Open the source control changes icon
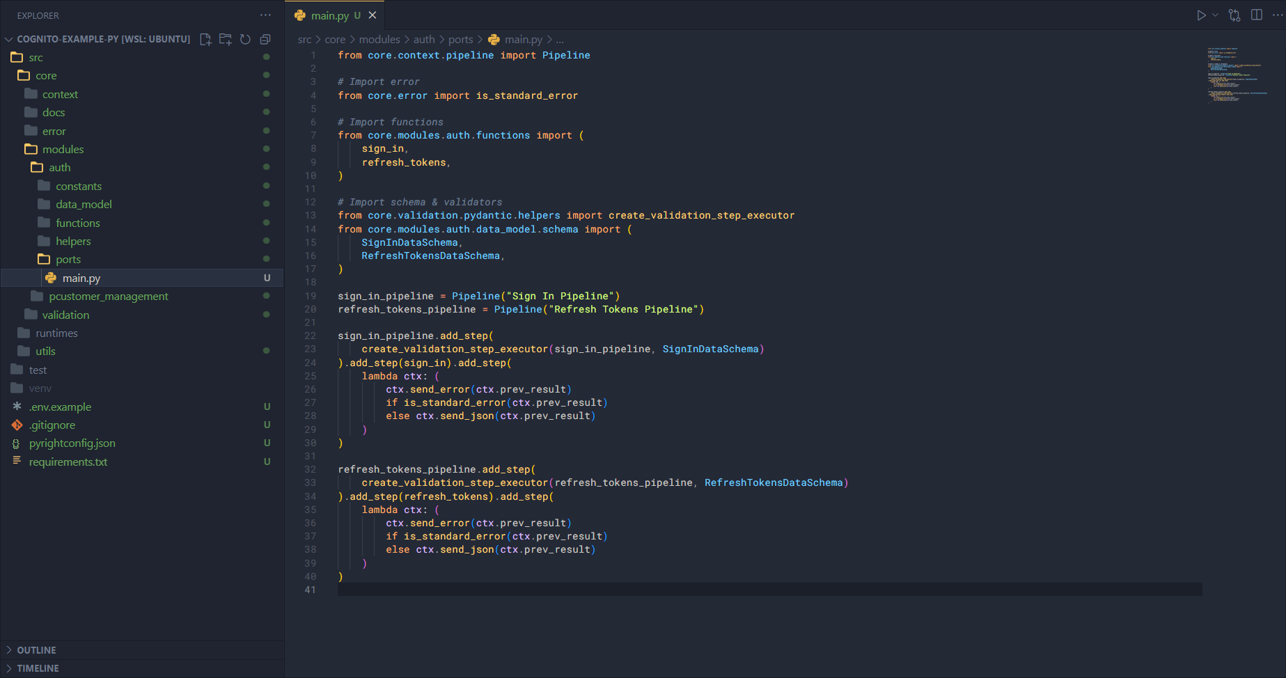 [x=1234, y=15]
